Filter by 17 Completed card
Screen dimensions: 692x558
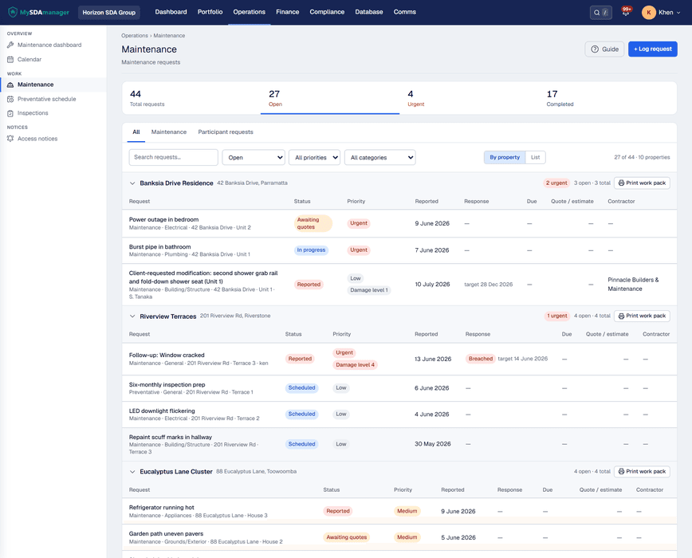pyautogui.click(x=607, y=98)
